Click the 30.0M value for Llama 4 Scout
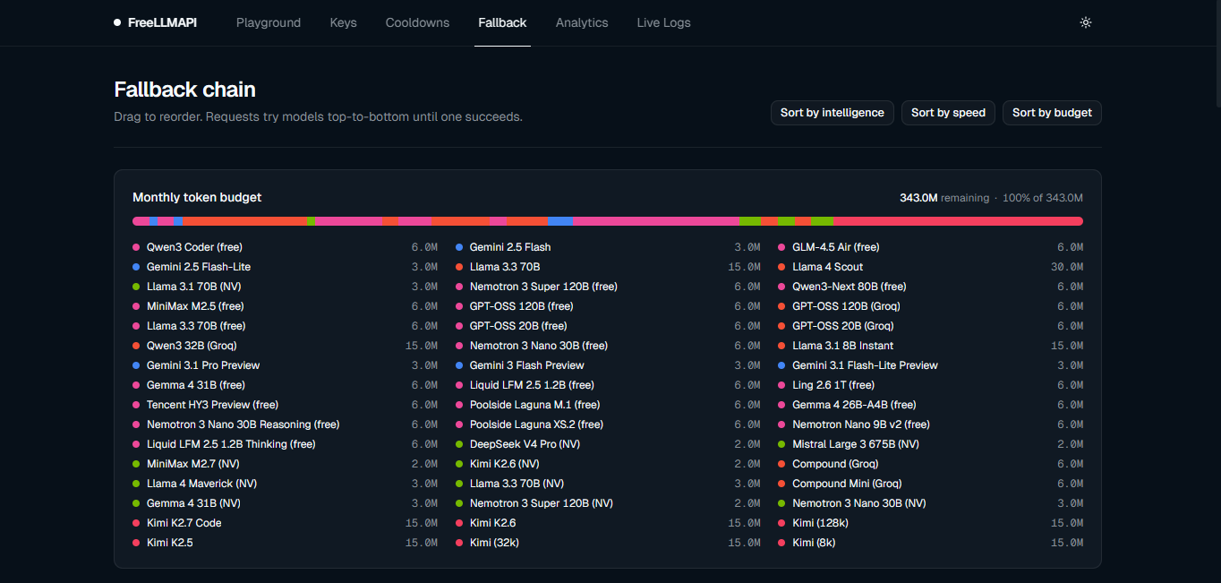Viewport: 1221px width, 583px height. [1067, 267]
